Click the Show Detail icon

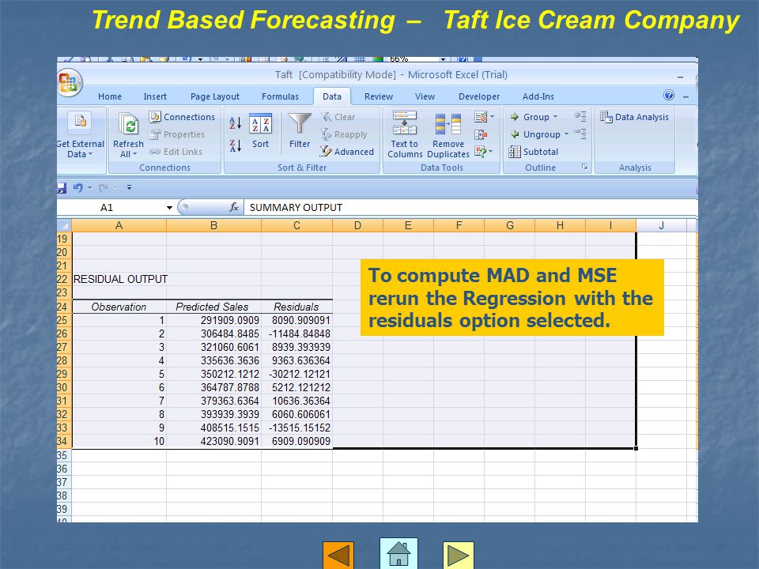(x=580, y=115)
